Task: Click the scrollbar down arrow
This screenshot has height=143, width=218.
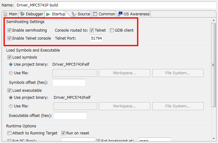Action: coord(214,139)
